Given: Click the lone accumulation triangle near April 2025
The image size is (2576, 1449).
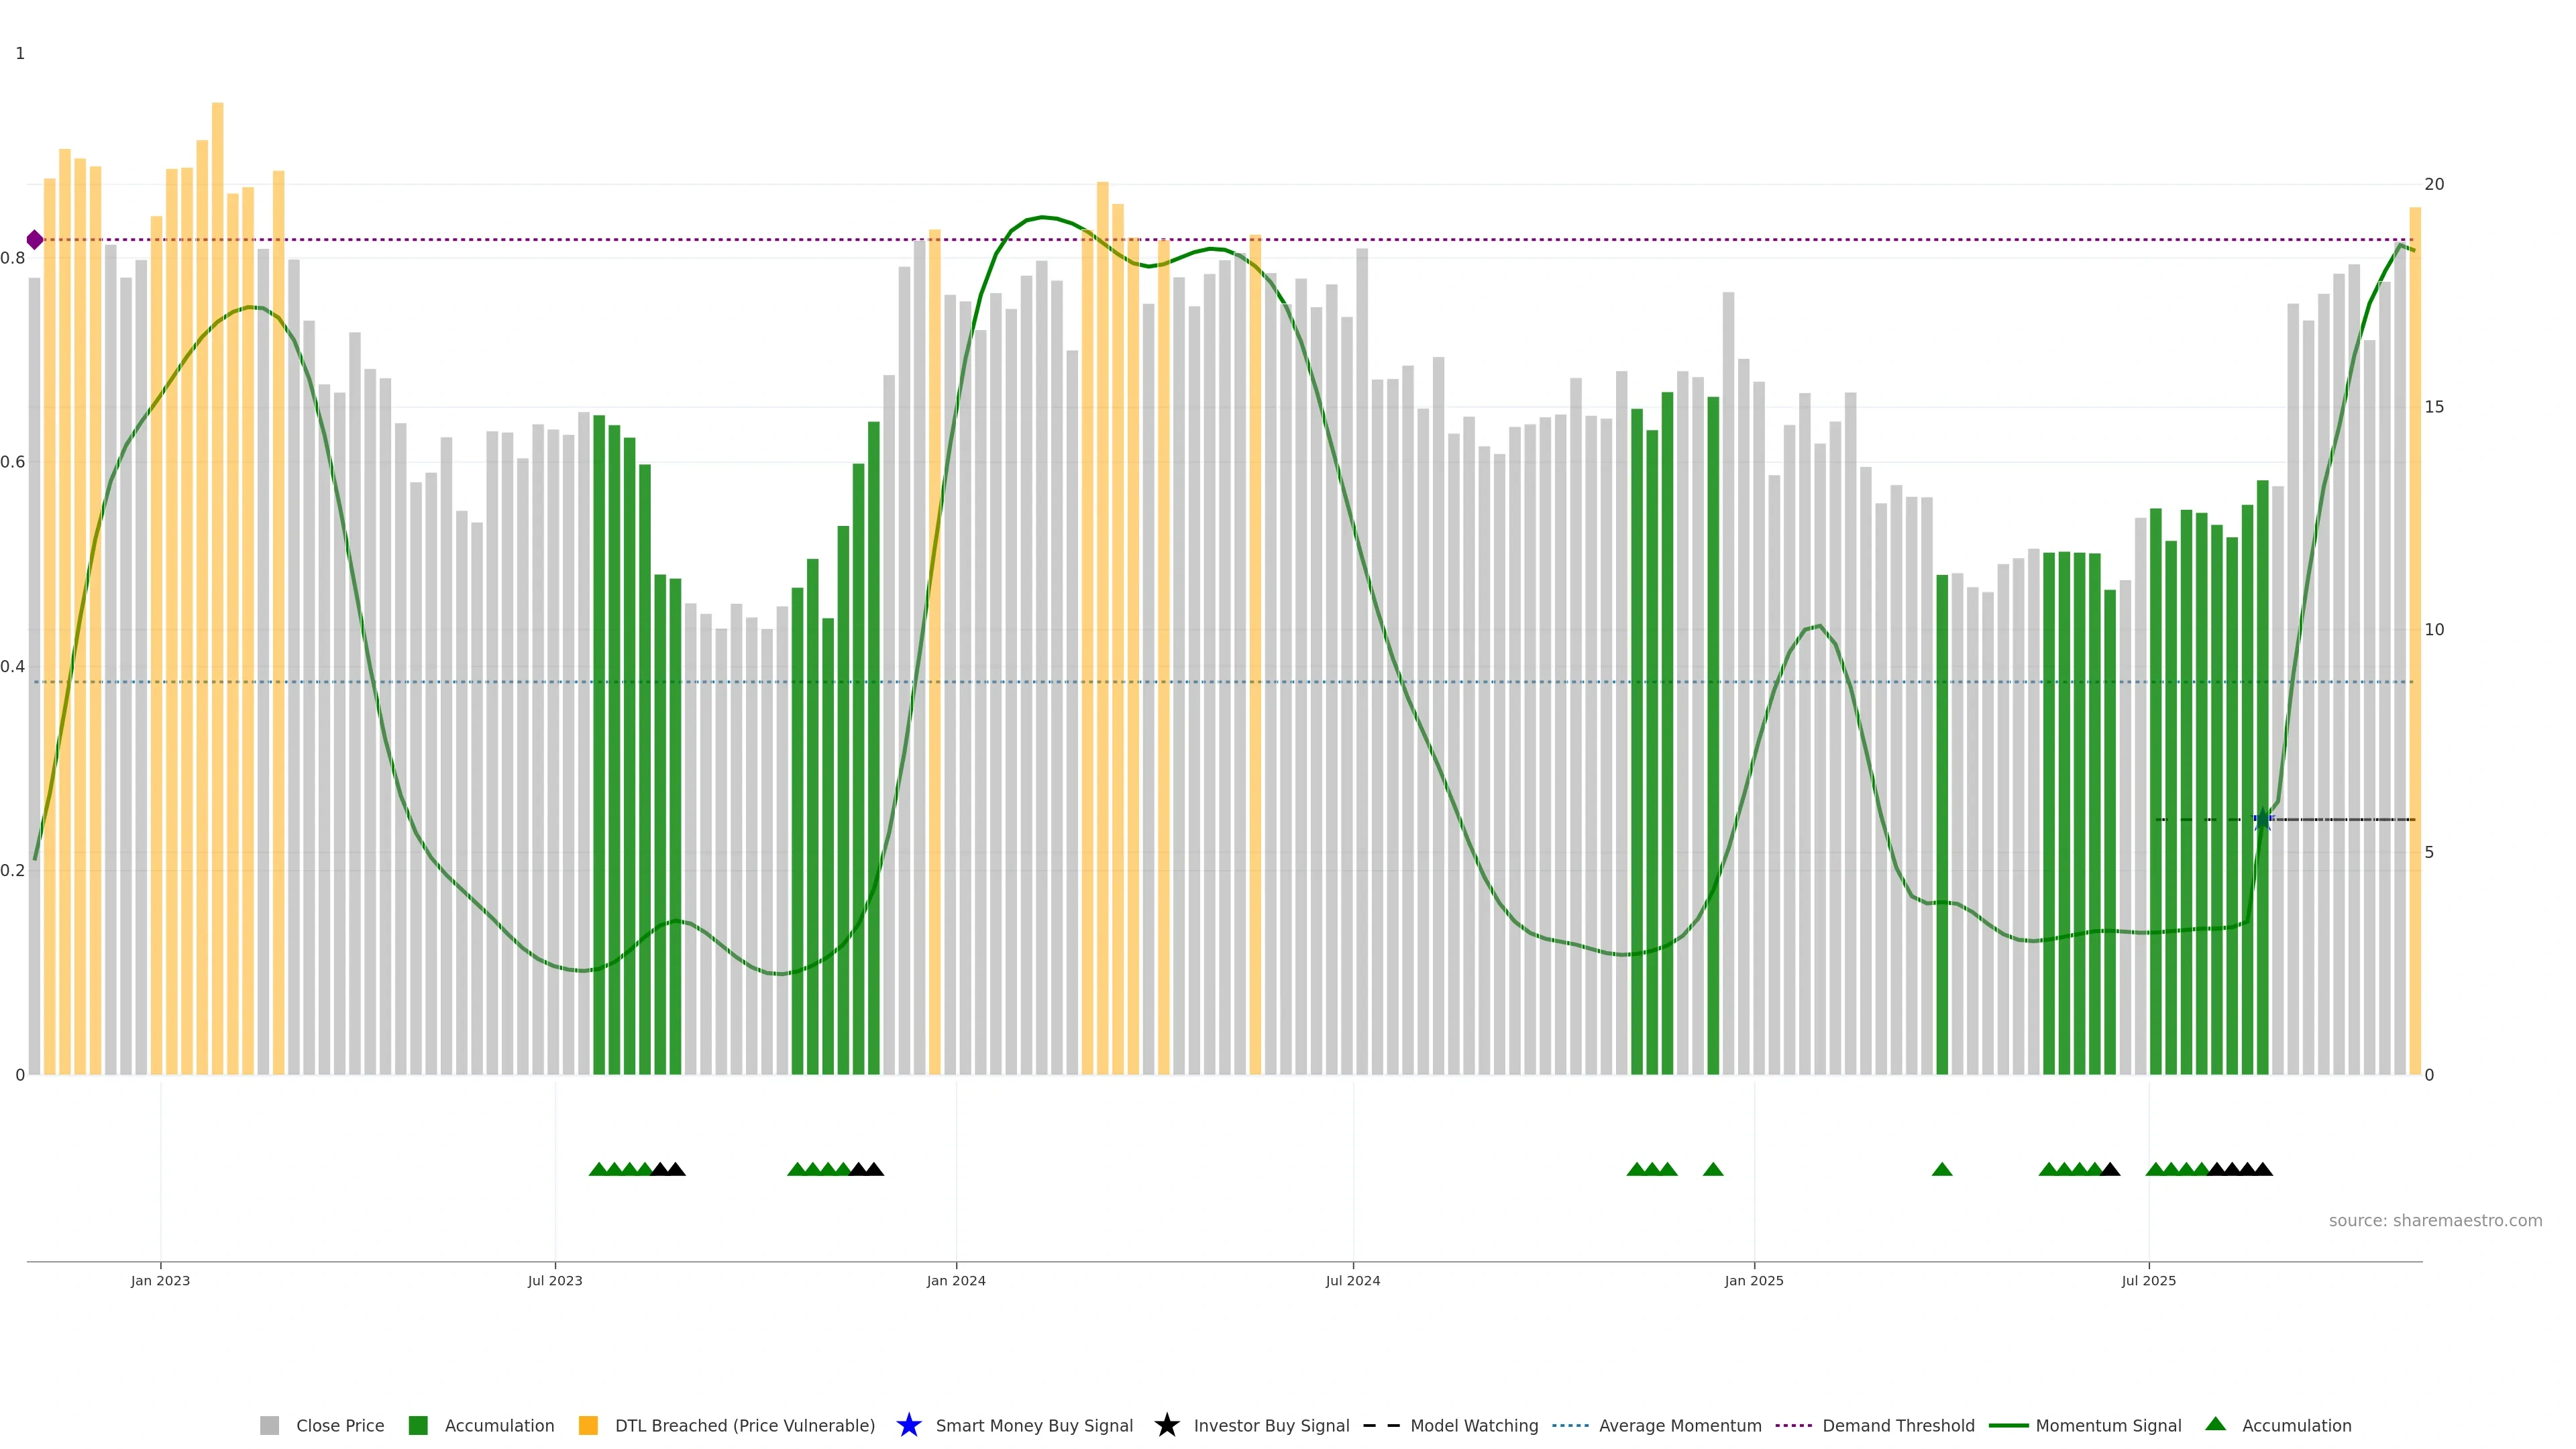Looking at the screenshot, I should [x=1942, y=1169].
